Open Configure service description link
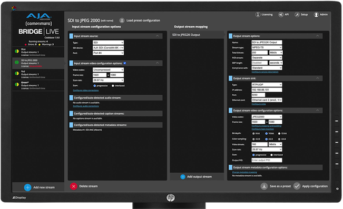This screenshot has height=209, width=343. tap(265, 72)
